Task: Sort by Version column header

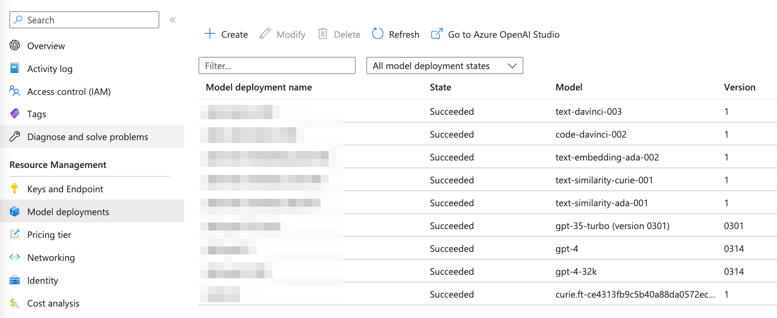Action: click(740, 87)
